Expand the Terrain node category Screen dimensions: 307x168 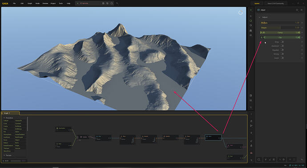point(4,155)
